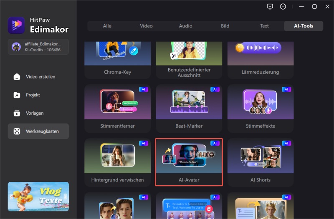
Task: Switch to the Text tab
Action: 264,26
